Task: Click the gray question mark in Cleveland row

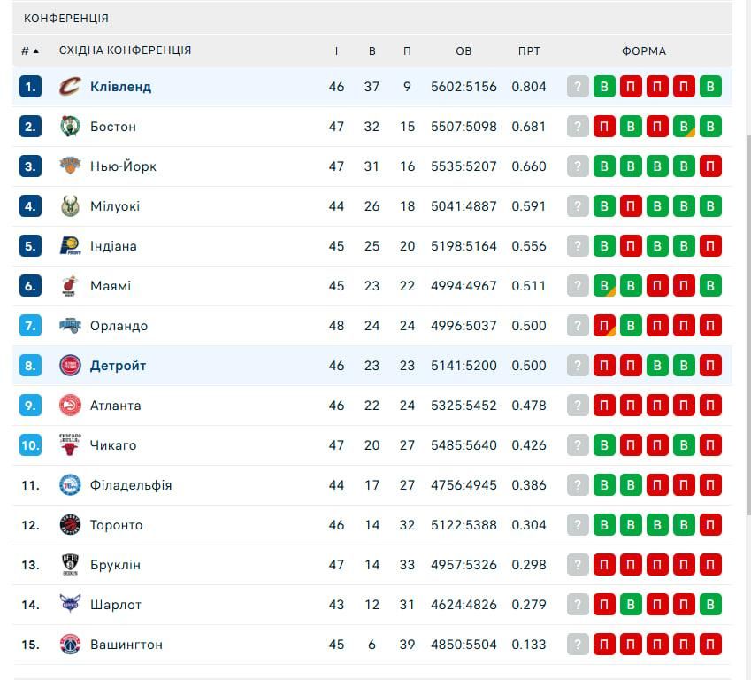Action: coord(578,87)
